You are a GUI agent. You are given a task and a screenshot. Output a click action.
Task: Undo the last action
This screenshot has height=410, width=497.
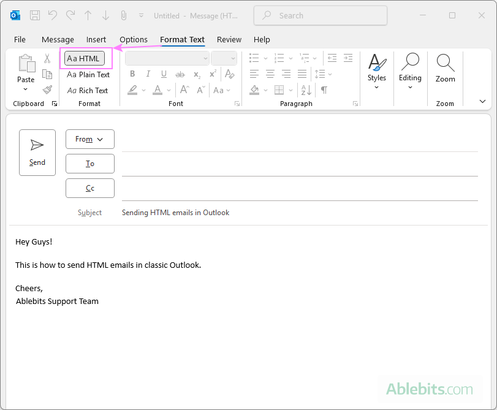click(x=53, y=15)
